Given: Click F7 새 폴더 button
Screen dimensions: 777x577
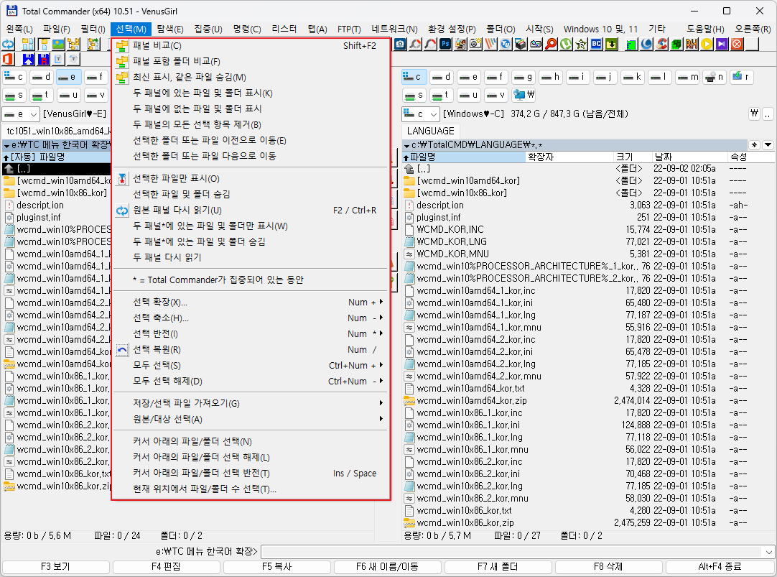Looking at the screenshot, I should pyautogui.click(x=498, y=567).
